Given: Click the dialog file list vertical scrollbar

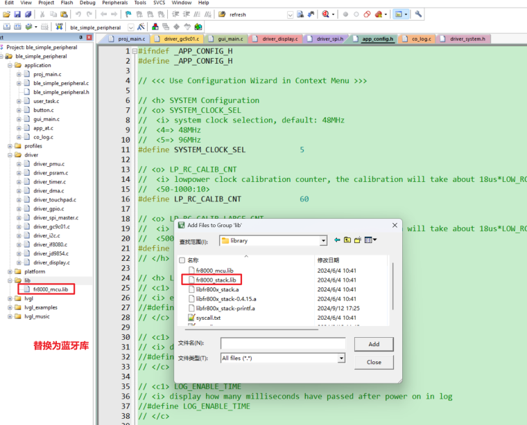Looking at the screenshot, I should tap(392, 286).
